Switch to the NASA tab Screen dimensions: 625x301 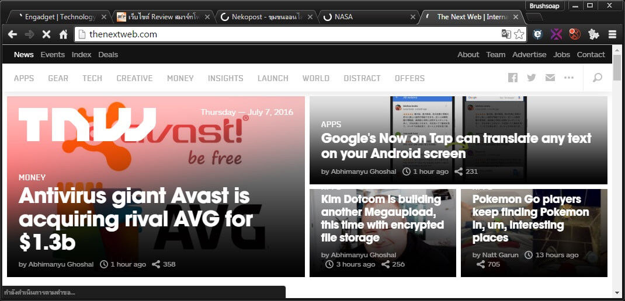pos(368,17)
